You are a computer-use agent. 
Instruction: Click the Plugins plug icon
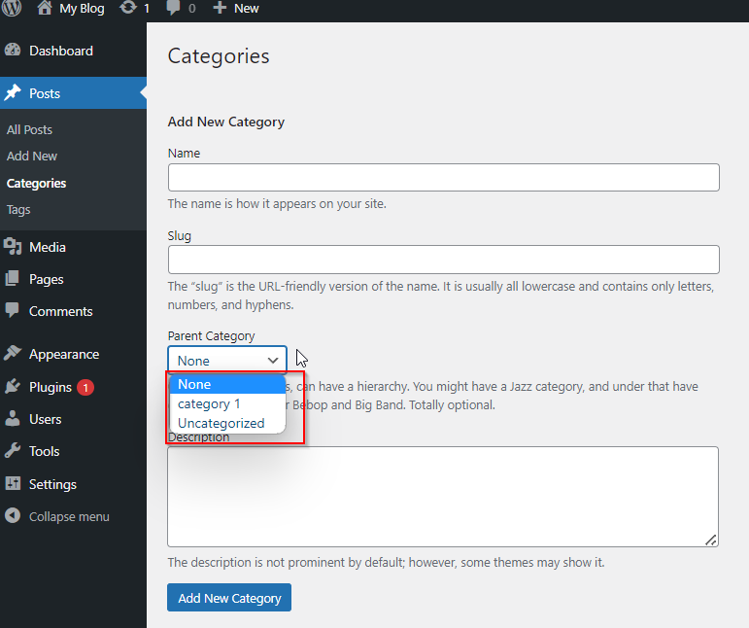coord(13,386)
